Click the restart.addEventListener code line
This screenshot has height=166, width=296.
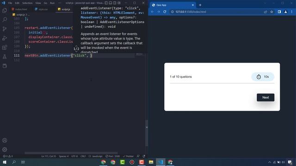coord(49,28)
